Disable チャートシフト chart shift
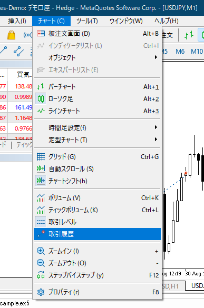Image resolution: width=204 pixels, height=308 pixels. [98, 181]
